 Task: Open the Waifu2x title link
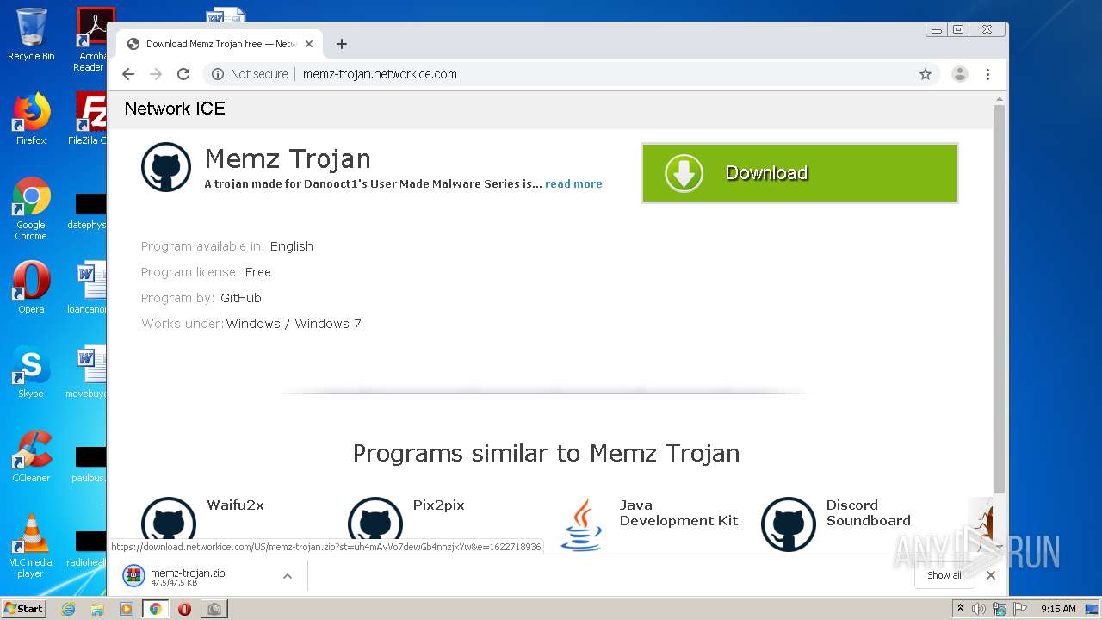[235, 505]
